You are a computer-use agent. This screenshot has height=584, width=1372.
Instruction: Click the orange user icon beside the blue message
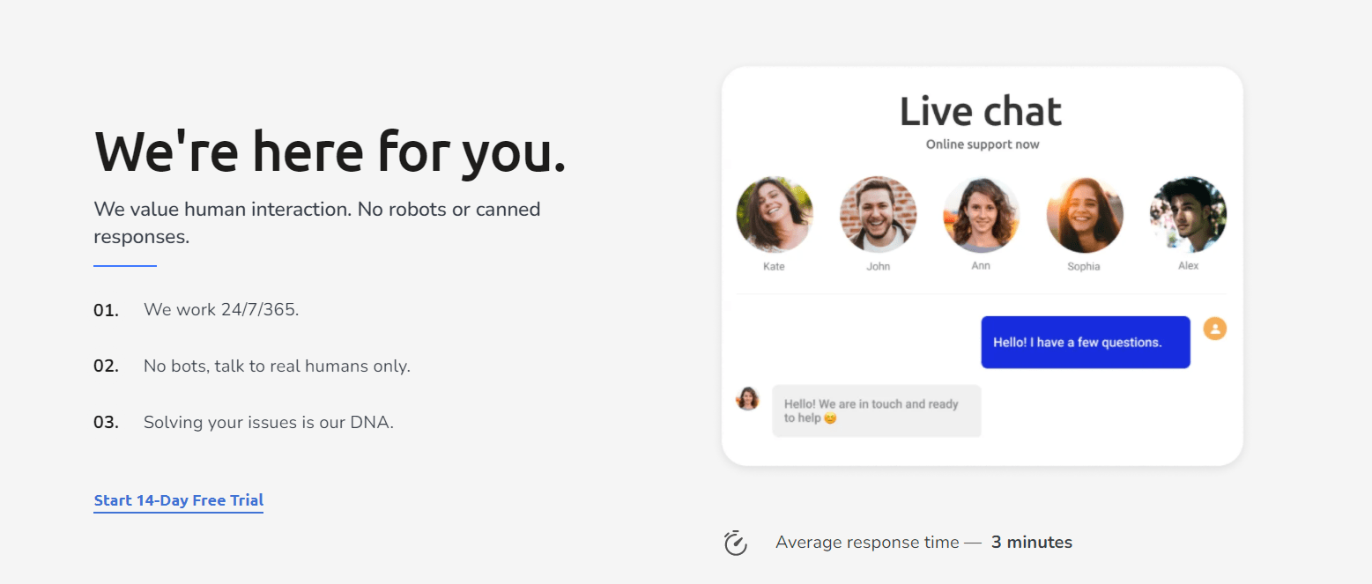tap(1215, 329)
